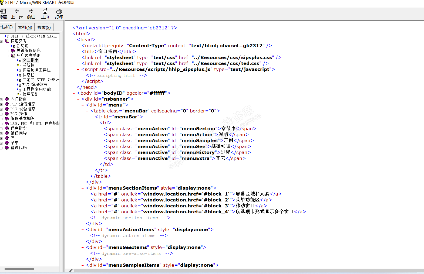424x274 pixels.
Task: Click the page icon beside 快速访问工具栏
Action: click(19, 70)
